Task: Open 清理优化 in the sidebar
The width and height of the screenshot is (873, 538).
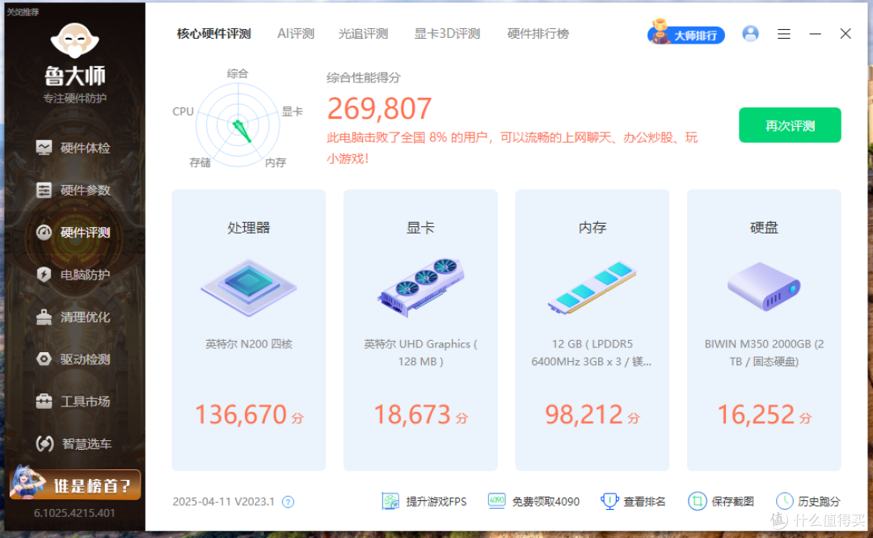Action: 73,317
